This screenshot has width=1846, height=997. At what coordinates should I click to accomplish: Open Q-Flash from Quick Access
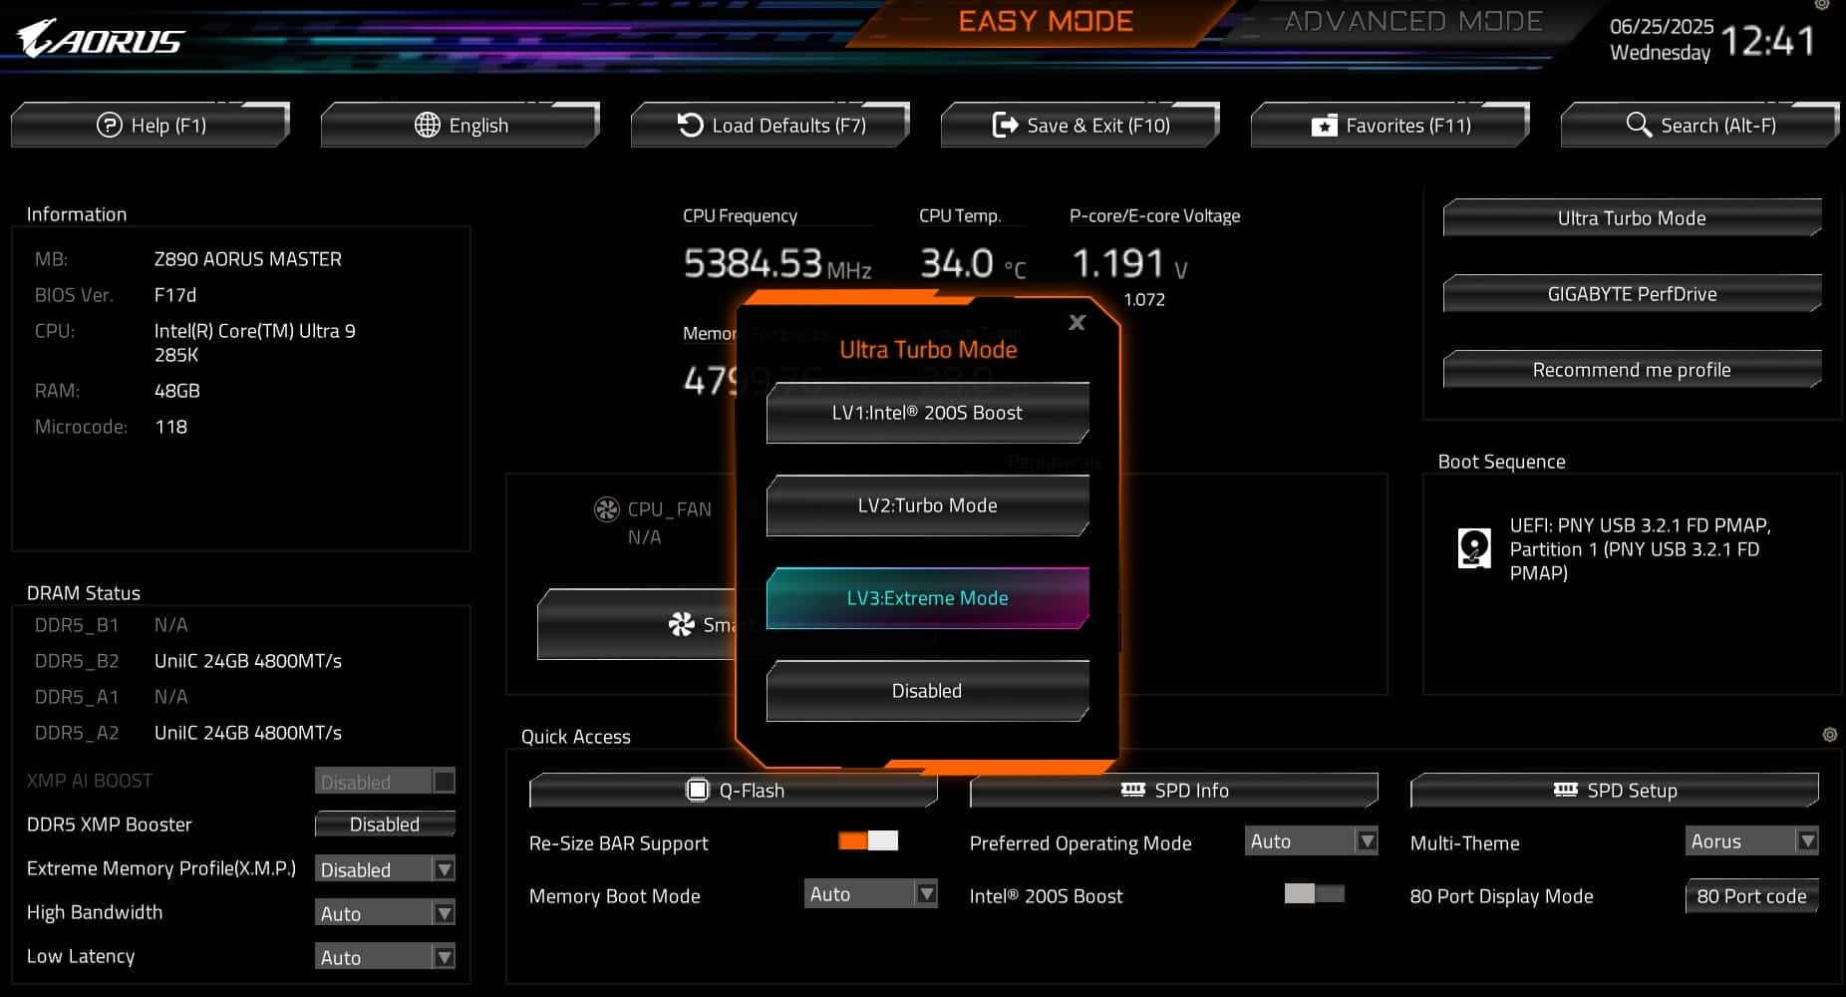[x=734, y=790]
